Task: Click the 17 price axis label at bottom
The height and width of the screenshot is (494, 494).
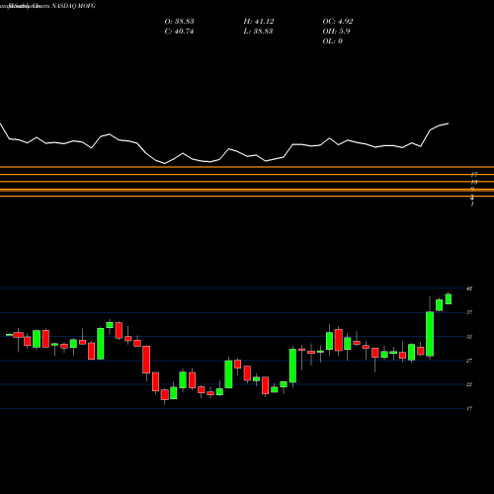Action: pyautogui.click(x=469, y=409)
